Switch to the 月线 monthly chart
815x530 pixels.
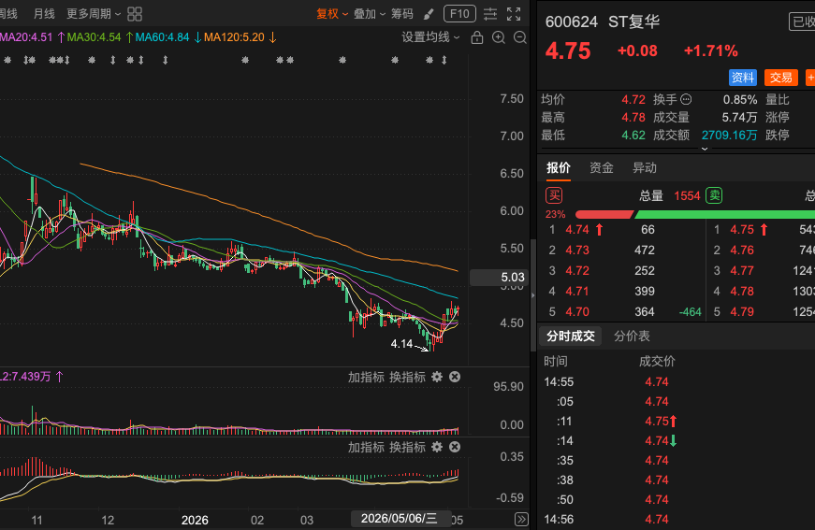tap(44, 14)
